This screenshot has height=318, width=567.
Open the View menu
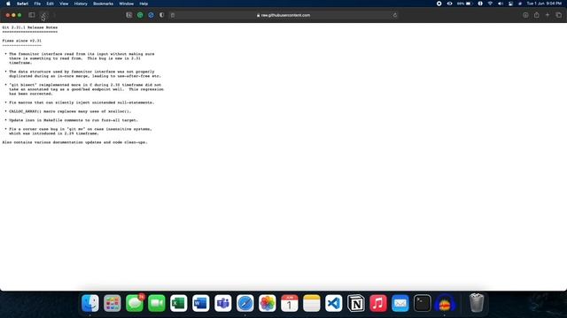(x=64, y=4)
